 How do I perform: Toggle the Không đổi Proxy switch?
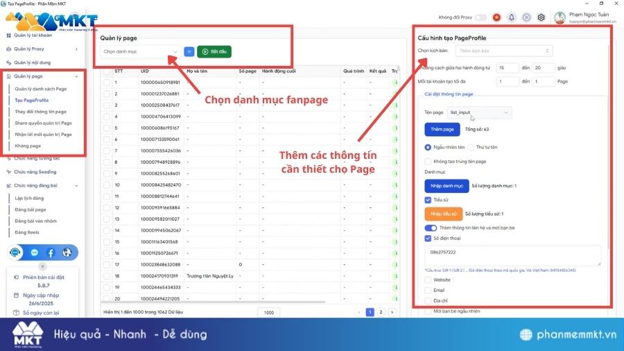[480, 17]
